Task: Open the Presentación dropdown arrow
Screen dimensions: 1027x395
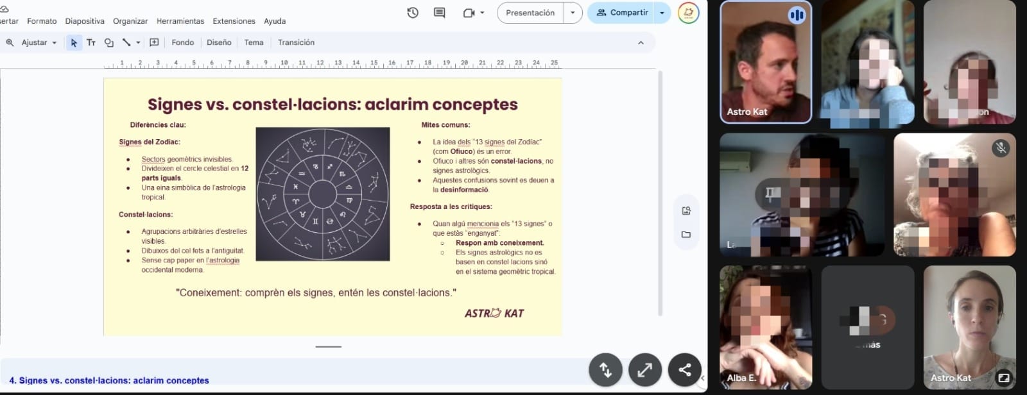Action: click(573, 13)
